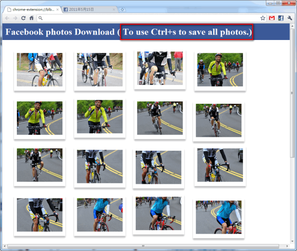Open a new tab with the plus button
Viewport: 297px width, 251px height.
[122, 9]
